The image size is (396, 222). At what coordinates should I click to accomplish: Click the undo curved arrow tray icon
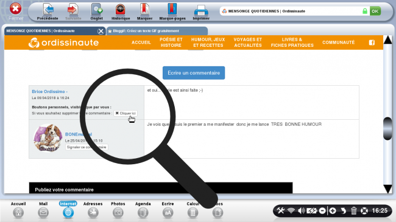343,210
